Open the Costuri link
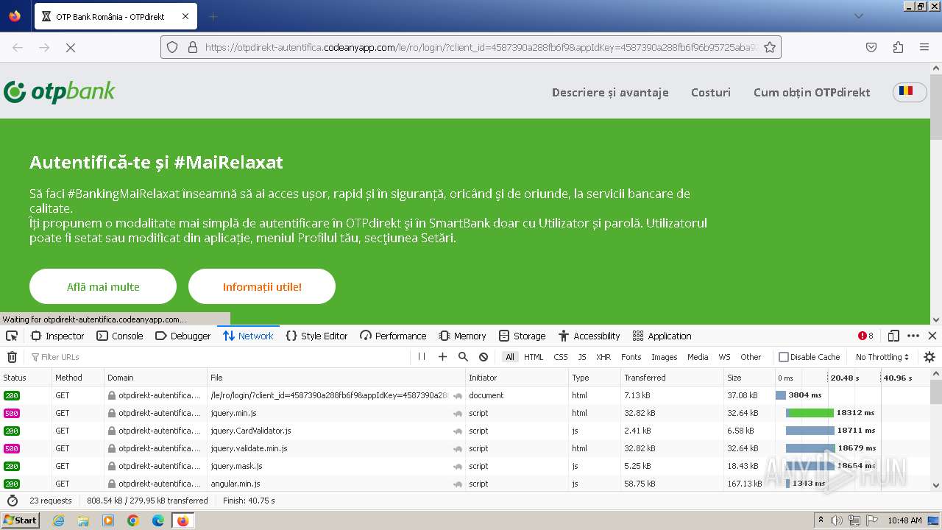This screenshot has width=942, height=530. tap(711, 92)
